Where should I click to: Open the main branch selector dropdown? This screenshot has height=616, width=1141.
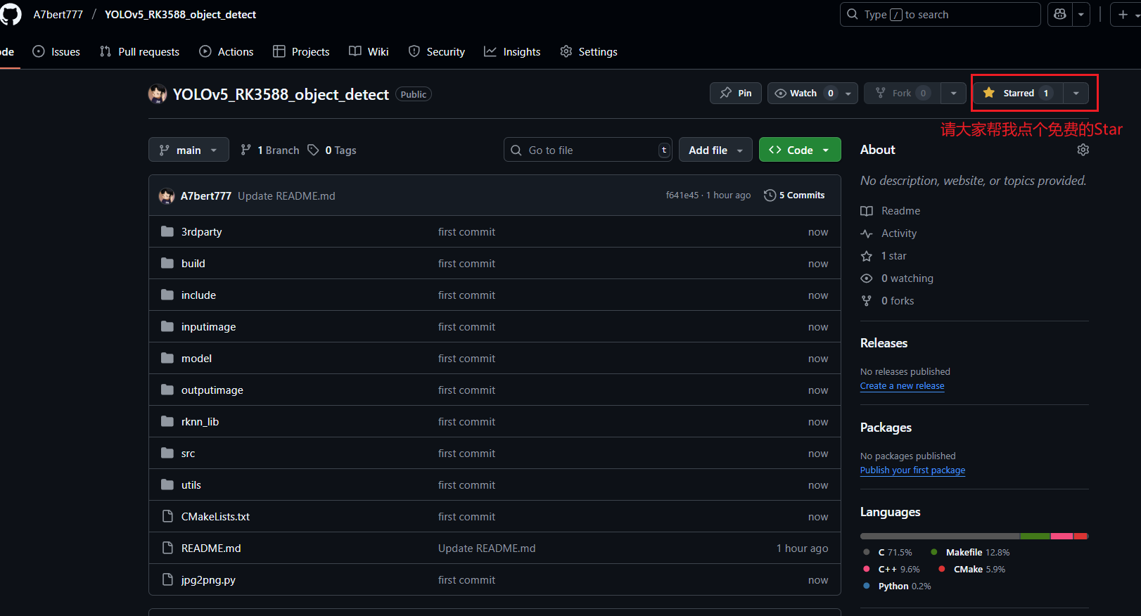189,150
